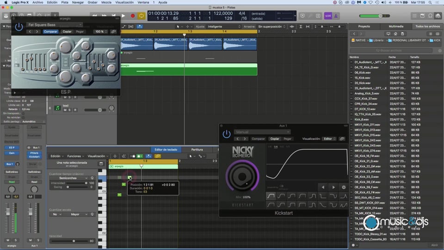Open the ES P 100% view size dropdown

[x=101, y=31]
